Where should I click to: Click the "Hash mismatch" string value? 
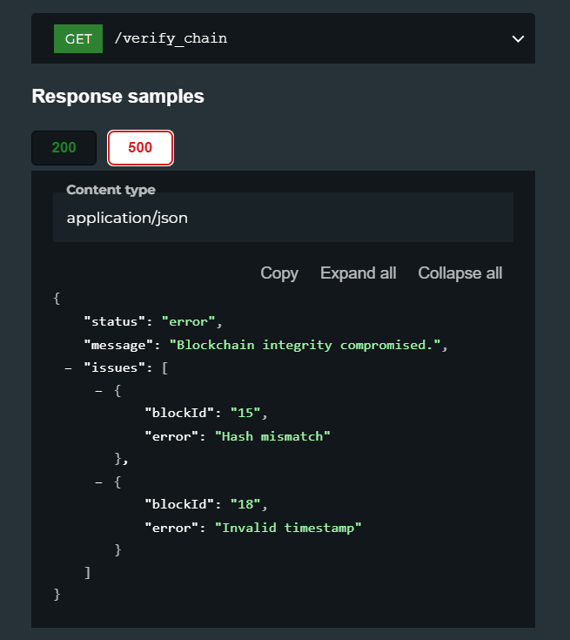point(272,436)
